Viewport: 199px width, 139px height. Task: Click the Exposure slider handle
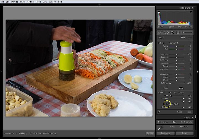click(x=177, y=54)
